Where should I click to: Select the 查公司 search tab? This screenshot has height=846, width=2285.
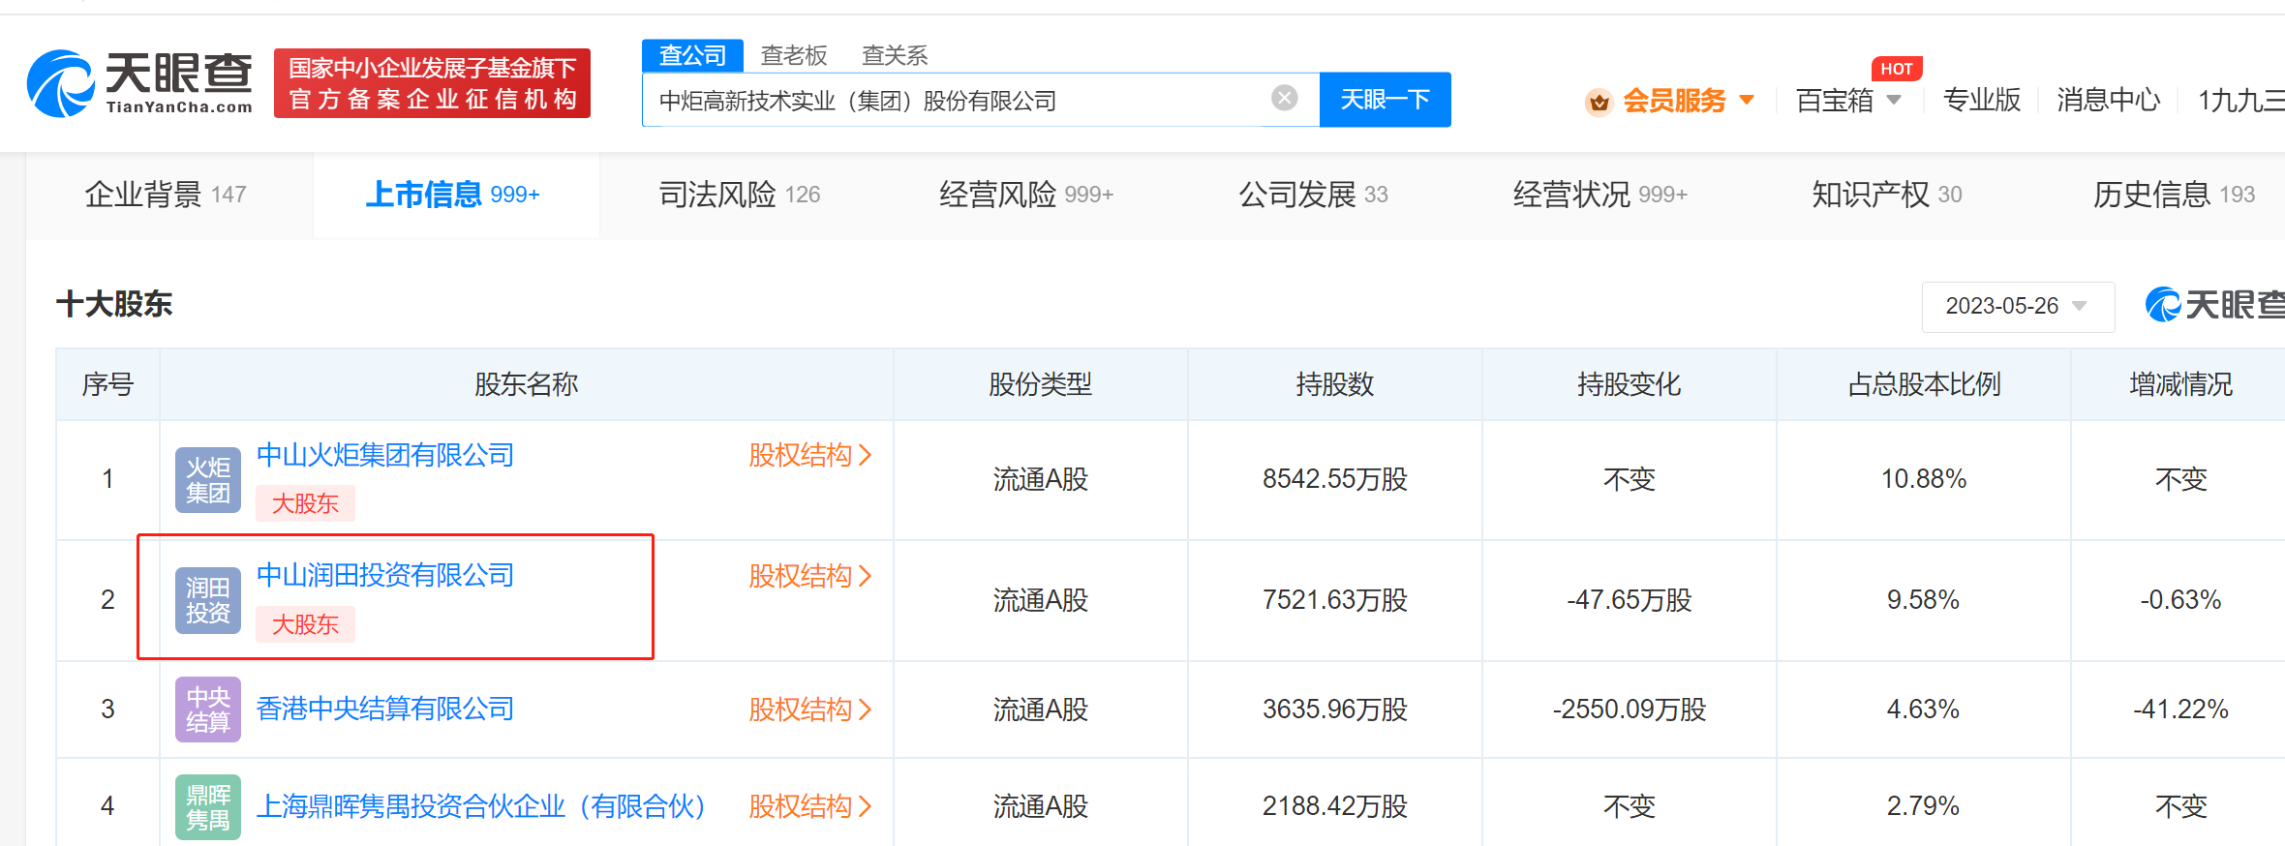coord(692,55)
